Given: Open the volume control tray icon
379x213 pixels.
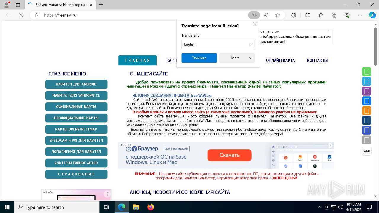Looking at the screenshot, I should pos(341,207).
